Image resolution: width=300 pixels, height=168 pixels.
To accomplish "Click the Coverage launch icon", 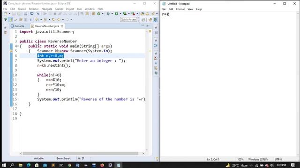I will (125, 14).
